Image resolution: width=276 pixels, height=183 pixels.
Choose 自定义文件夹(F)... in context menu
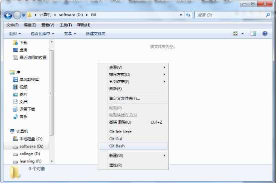(133, 98)
